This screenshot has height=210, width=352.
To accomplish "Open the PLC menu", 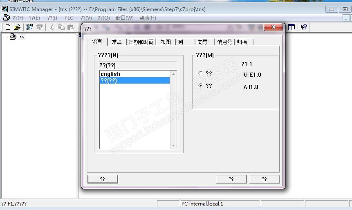I will [69, 18].
